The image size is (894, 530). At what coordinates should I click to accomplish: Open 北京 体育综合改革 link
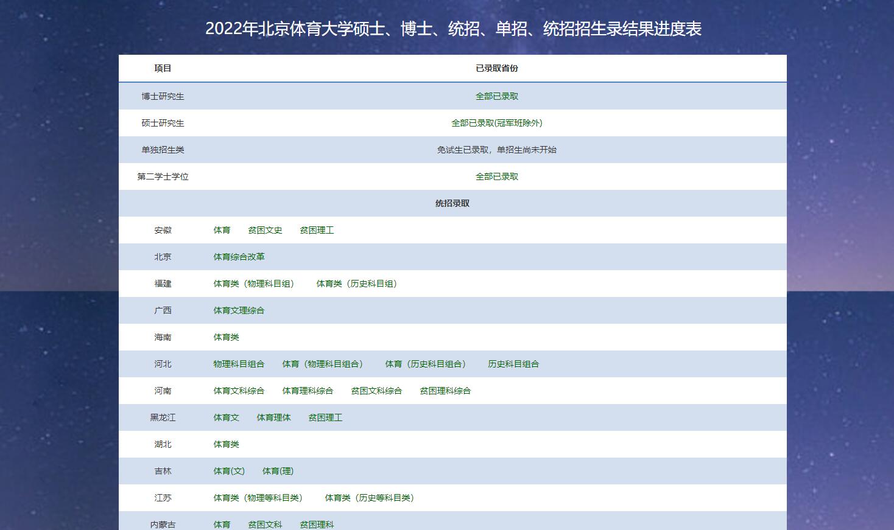[x=239, y=257]
